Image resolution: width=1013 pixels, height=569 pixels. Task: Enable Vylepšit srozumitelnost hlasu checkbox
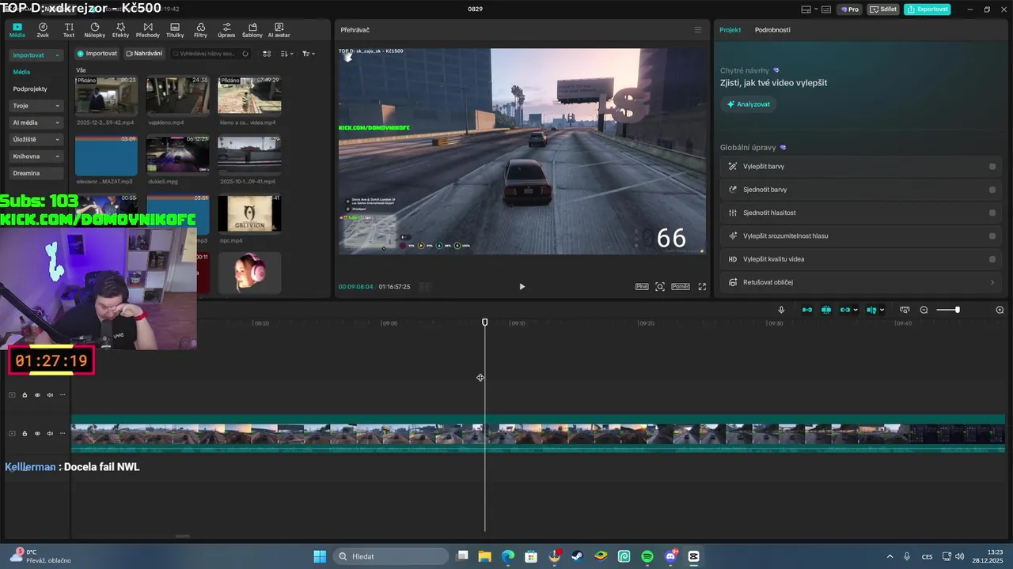click(992, 236)
